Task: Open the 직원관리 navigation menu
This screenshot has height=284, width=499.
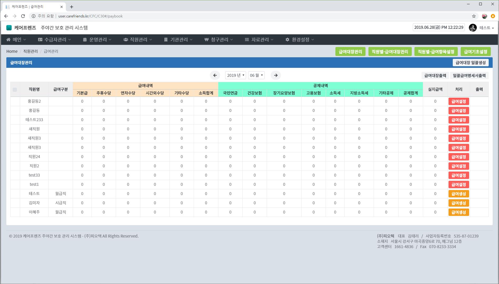Action: pyautogui.click(x=138, y=40)
